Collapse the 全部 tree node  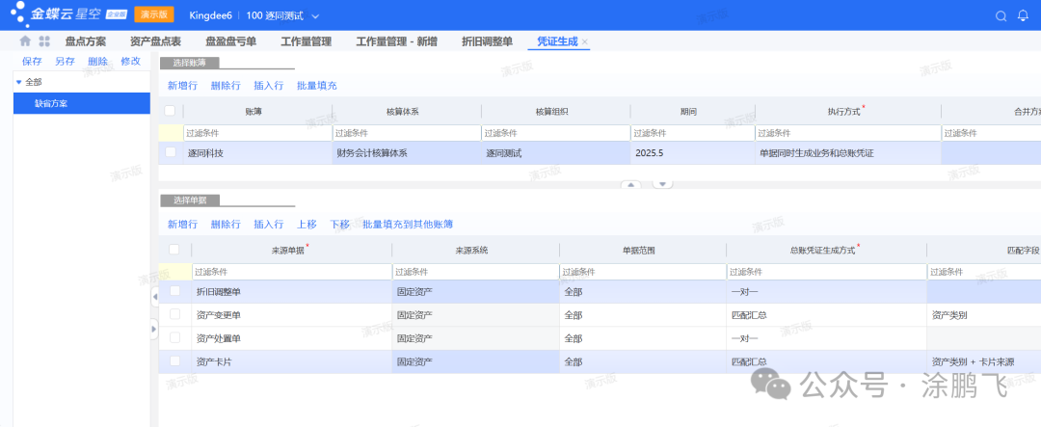(18, 83)
